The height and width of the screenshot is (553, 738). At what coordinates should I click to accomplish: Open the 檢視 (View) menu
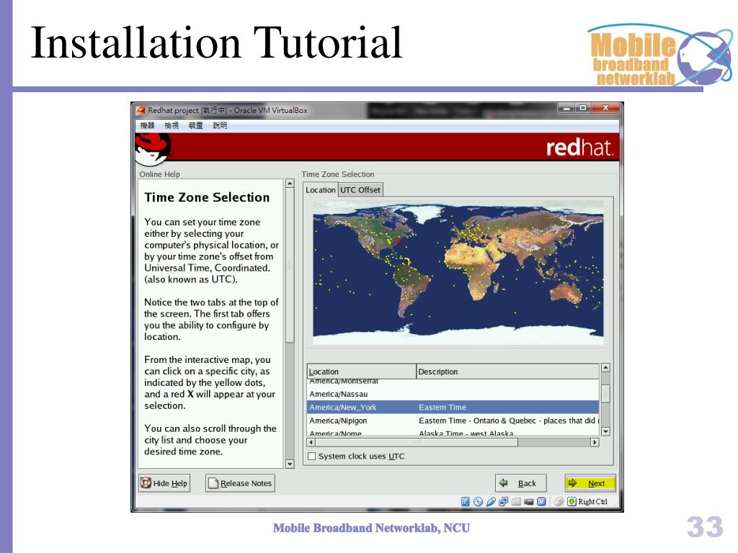(x=172, y=125)
